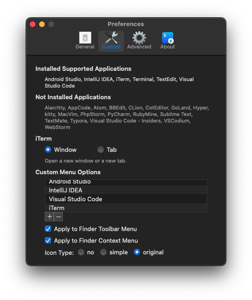Open the Advanced gear tab

139,41
